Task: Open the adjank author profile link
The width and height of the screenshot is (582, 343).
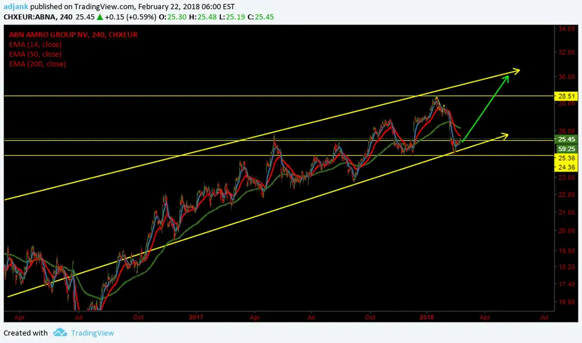Action: (x=16, y=7)
